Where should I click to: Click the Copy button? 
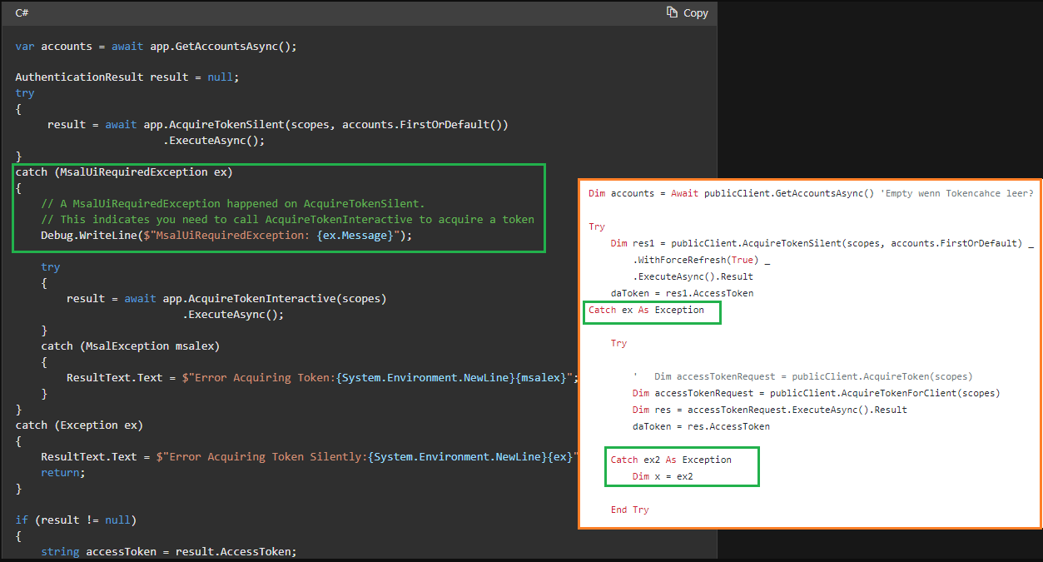click(687, 12)
